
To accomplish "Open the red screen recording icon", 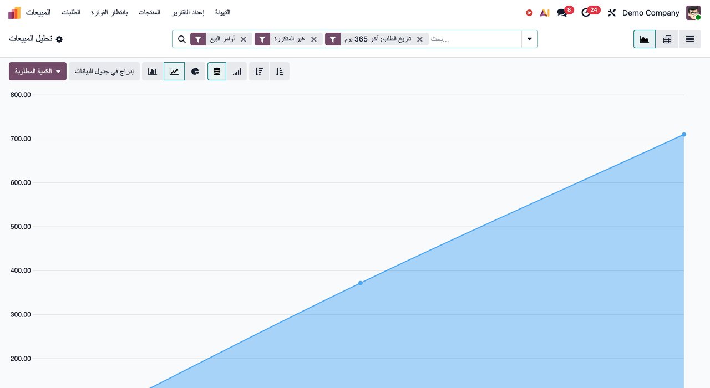I will coord(529,13).
